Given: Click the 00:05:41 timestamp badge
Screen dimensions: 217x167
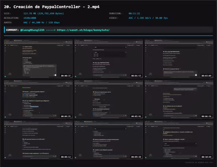Looking at the screenshot, I should (x=136, y=116).
